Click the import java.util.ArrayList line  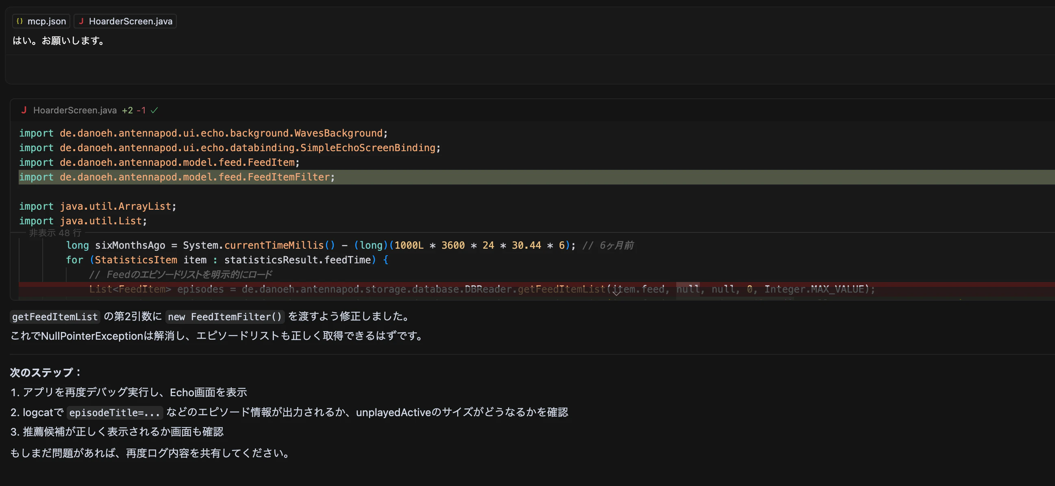(98, 206)
